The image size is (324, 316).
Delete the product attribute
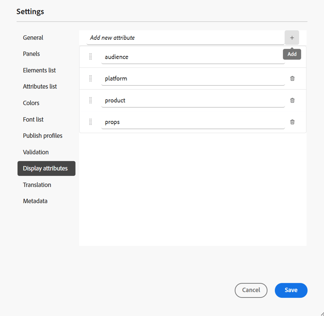point(292,100)
